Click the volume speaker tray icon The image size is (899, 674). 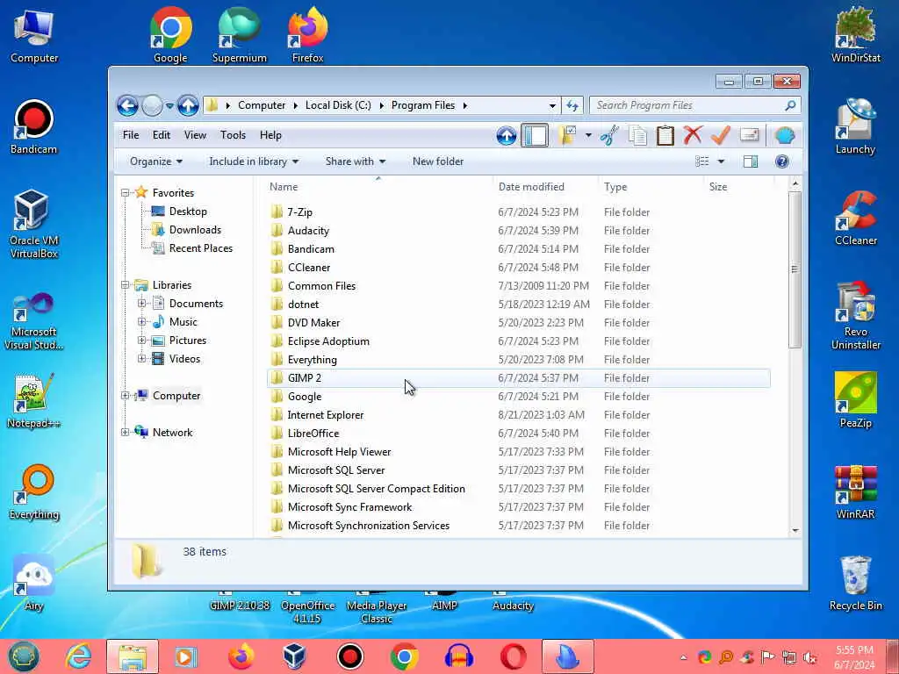[x=810, y=657]
